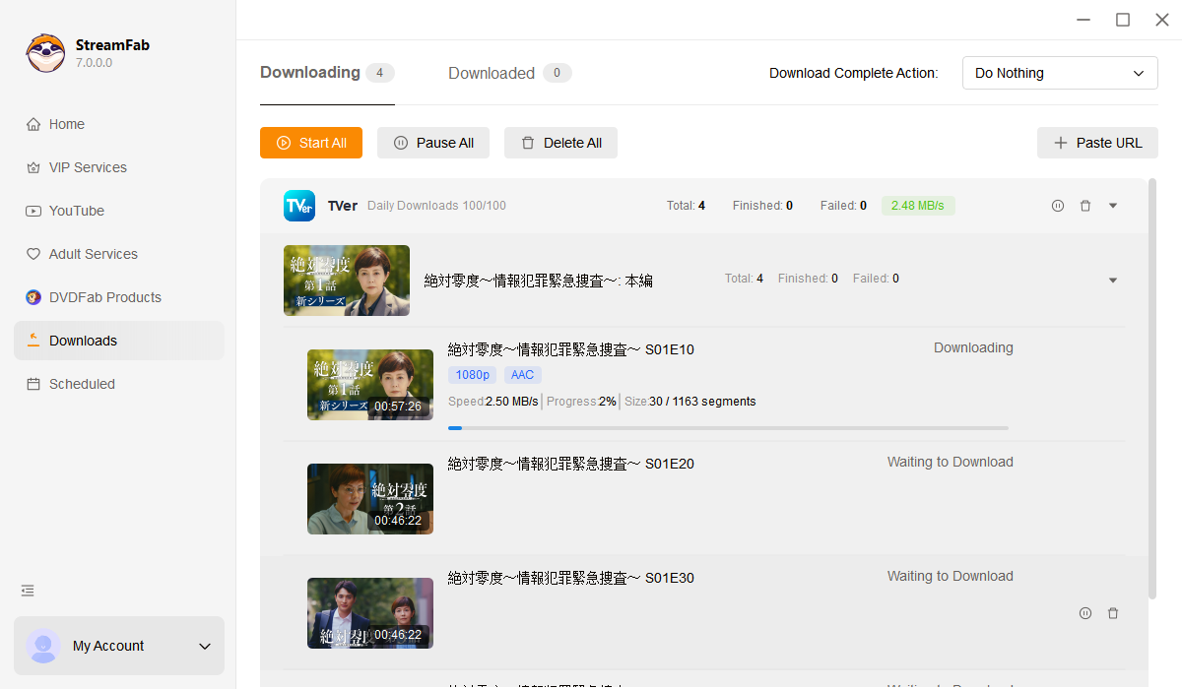Screen dimensions: 1182x689
Task: Click the Pause All button
Action: [x=433, y=143]
